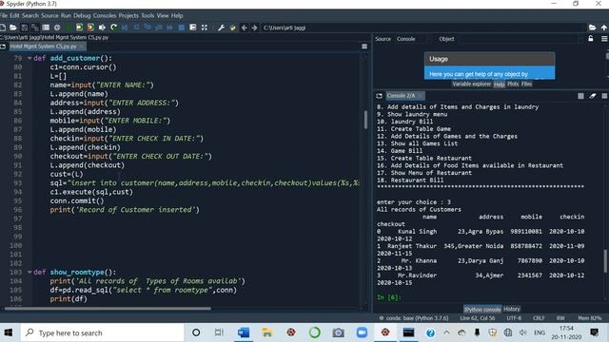Open the View menu
Image resolution: width=609 pixels, height=342 pixels.
pyautogui.click(x=163, y=15)
